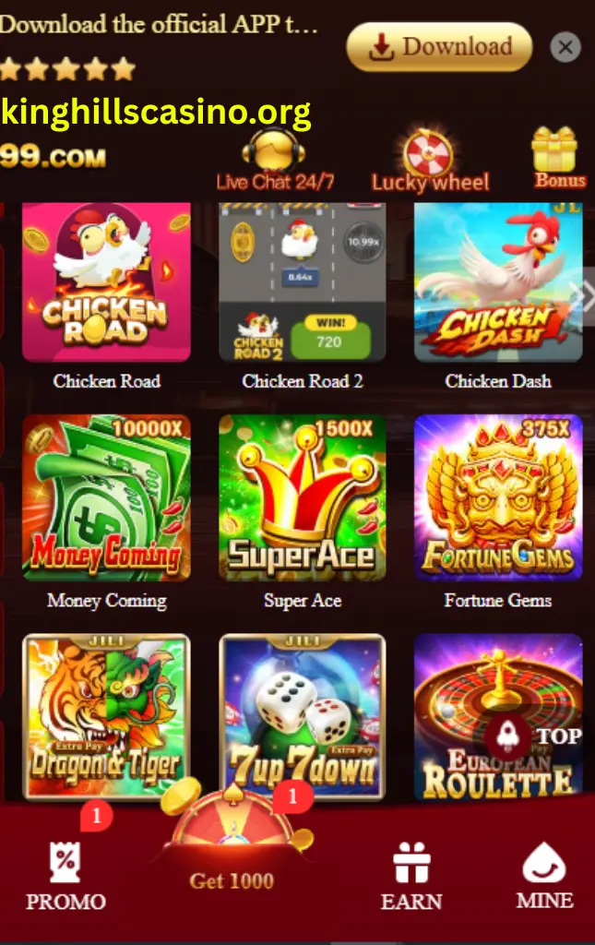The width and height of the screenshot is (595, 945).
Task: Tap the TOP rocket icon
Action: (507, 736)
